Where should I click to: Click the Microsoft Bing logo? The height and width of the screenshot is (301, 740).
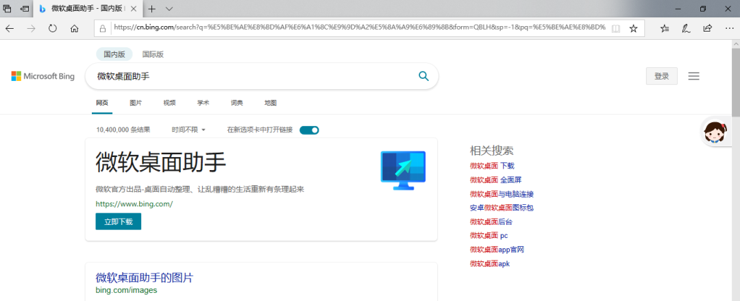(x=43, y=76)
